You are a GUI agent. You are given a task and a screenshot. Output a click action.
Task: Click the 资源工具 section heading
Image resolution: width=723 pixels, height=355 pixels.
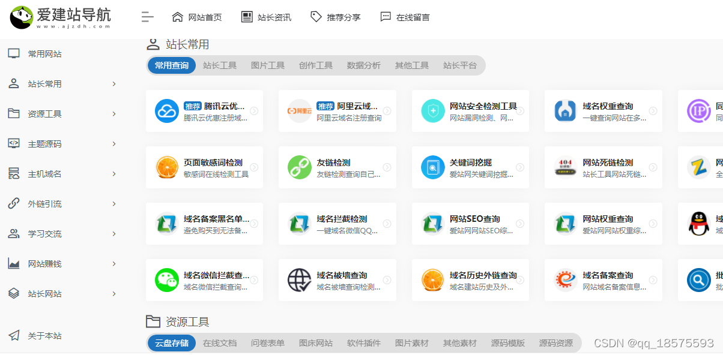(187, 322)
